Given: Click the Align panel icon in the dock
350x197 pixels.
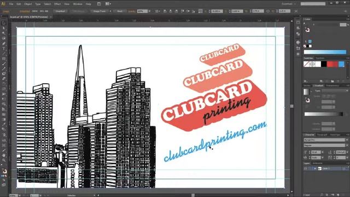Looking at the screenshot, I should point(298,28).
